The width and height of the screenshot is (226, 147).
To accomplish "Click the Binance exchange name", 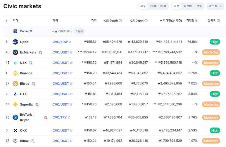I will (26, 73).
